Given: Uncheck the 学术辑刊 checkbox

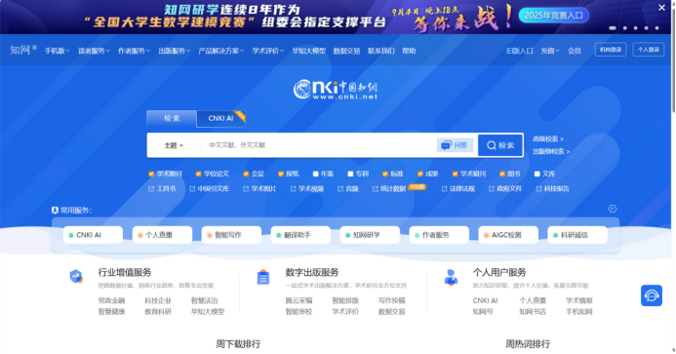Looking at the screenshot, I should coord(455,174).
